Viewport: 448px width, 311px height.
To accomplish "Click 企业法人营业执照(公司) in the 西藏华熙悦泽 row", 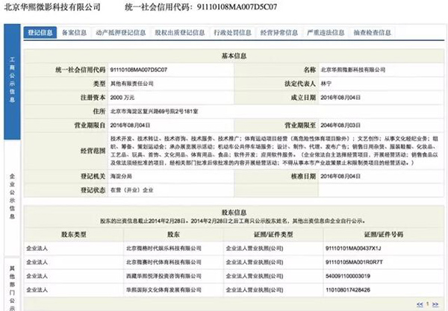I will (x=255, y=276).
